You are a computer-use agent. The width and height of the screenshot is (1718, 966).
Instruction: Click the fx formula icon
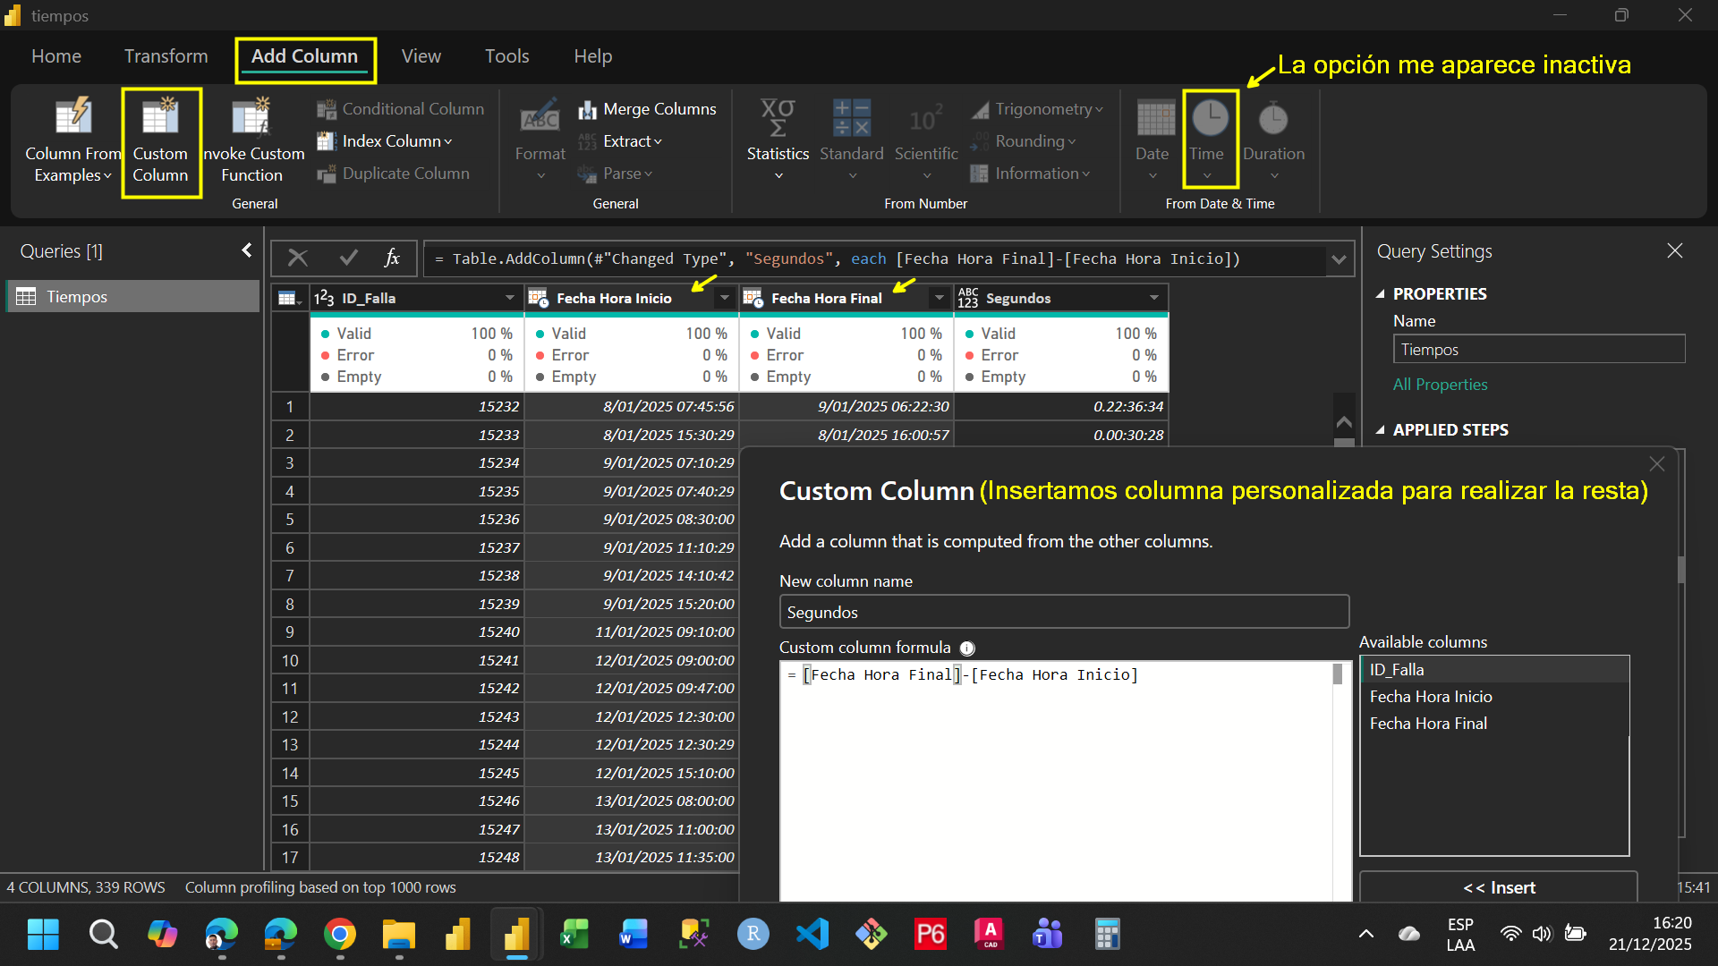pyautogui.click(x=391, y=258)
